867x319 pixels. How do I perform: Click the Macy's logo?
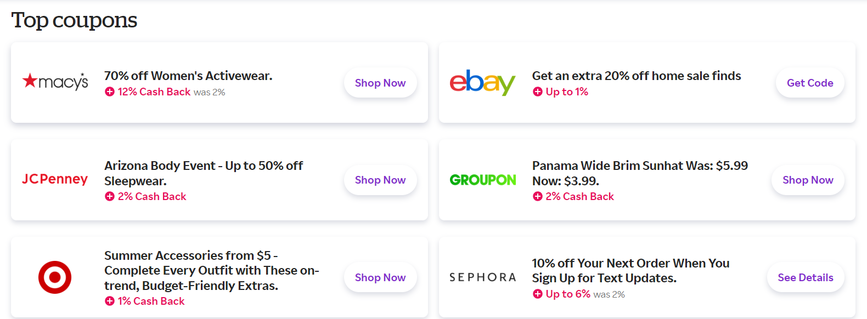pyautogui.click(x=55, y=82)
